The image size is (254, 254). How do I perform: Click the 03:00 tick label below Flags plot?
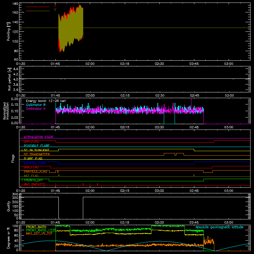(229, 191)
